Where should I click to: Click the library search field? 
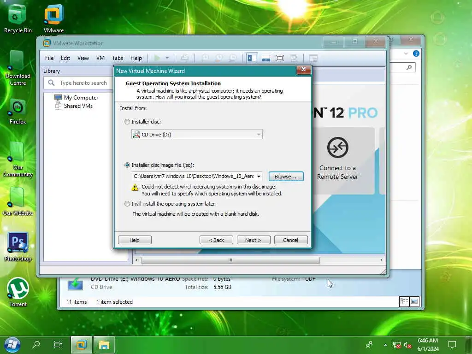[x=79, y=83]
